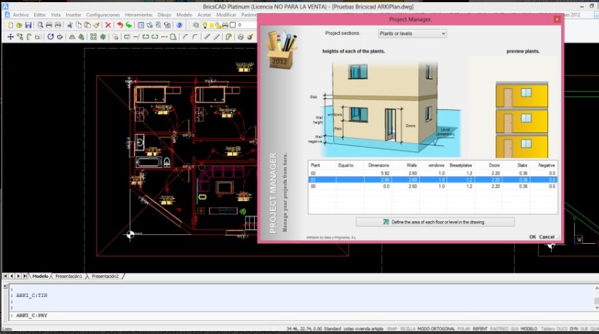Click the 'cotas vivienda arkipla' status entry
This screenshot has width=599, height=334.
click(x=363, y=329)
